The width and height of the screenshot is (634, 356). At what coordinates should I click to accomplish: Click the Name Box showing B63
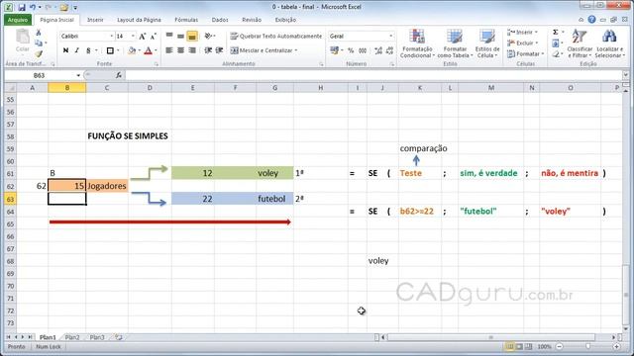click(x=40, y=75)
